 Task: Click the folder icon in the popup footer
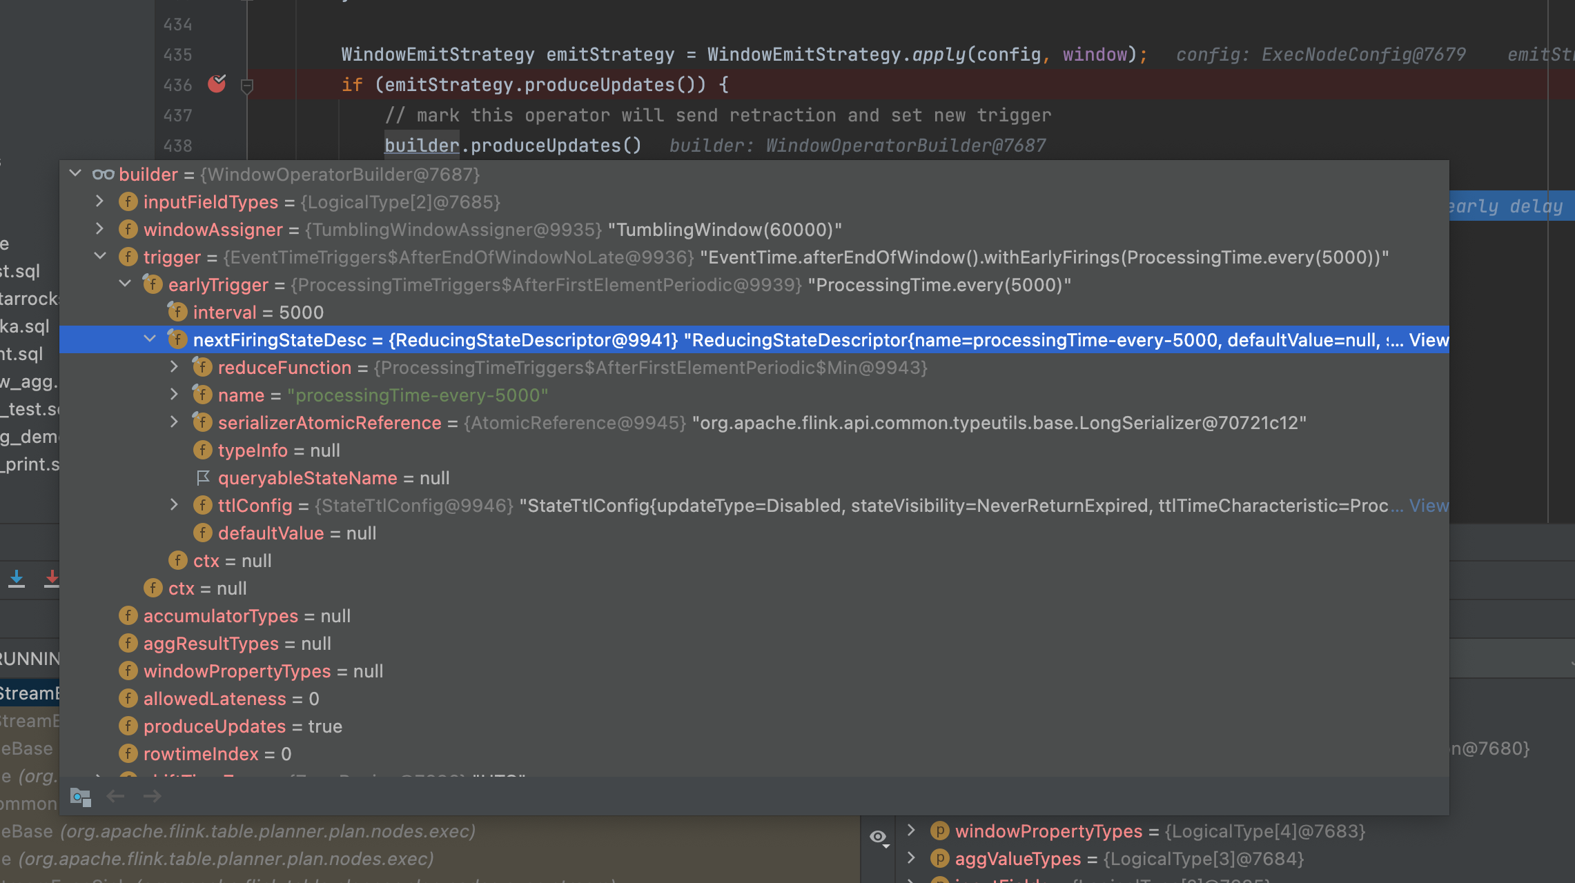[81, 797]
